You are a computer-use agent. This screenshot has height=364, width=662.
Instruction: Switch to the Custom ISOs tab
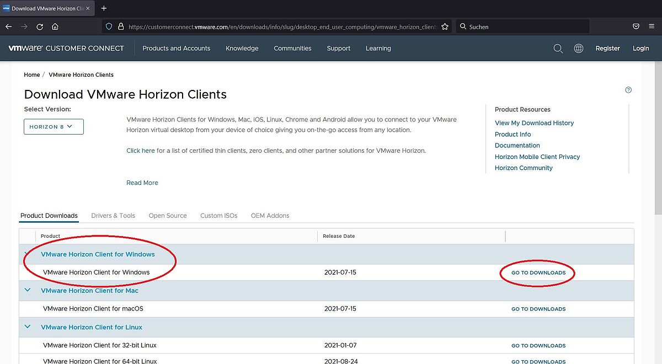[219, 216]
